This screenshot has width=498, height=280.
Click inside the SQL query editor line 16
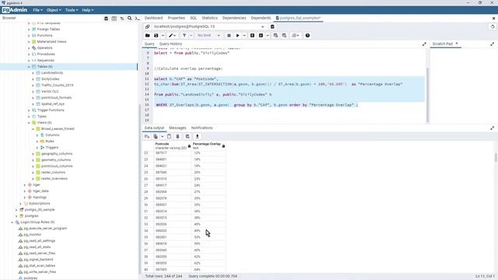[257, 105]
